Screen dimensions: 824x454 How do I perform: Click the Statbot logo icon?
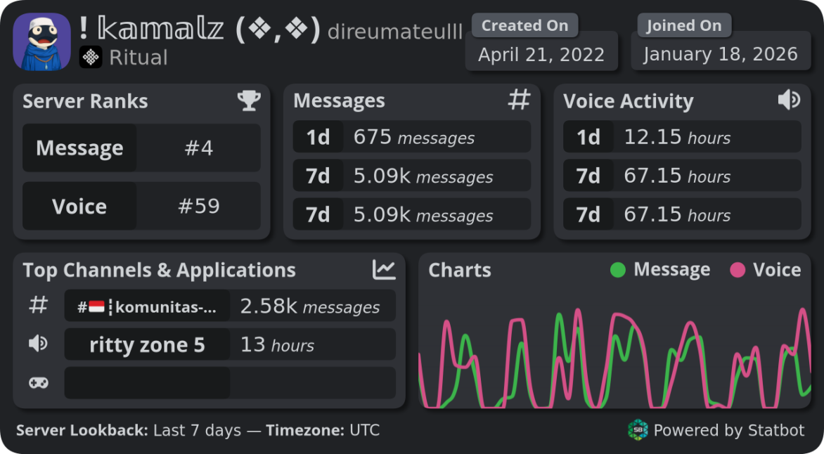pyautogui.click(x=638, y=430)
